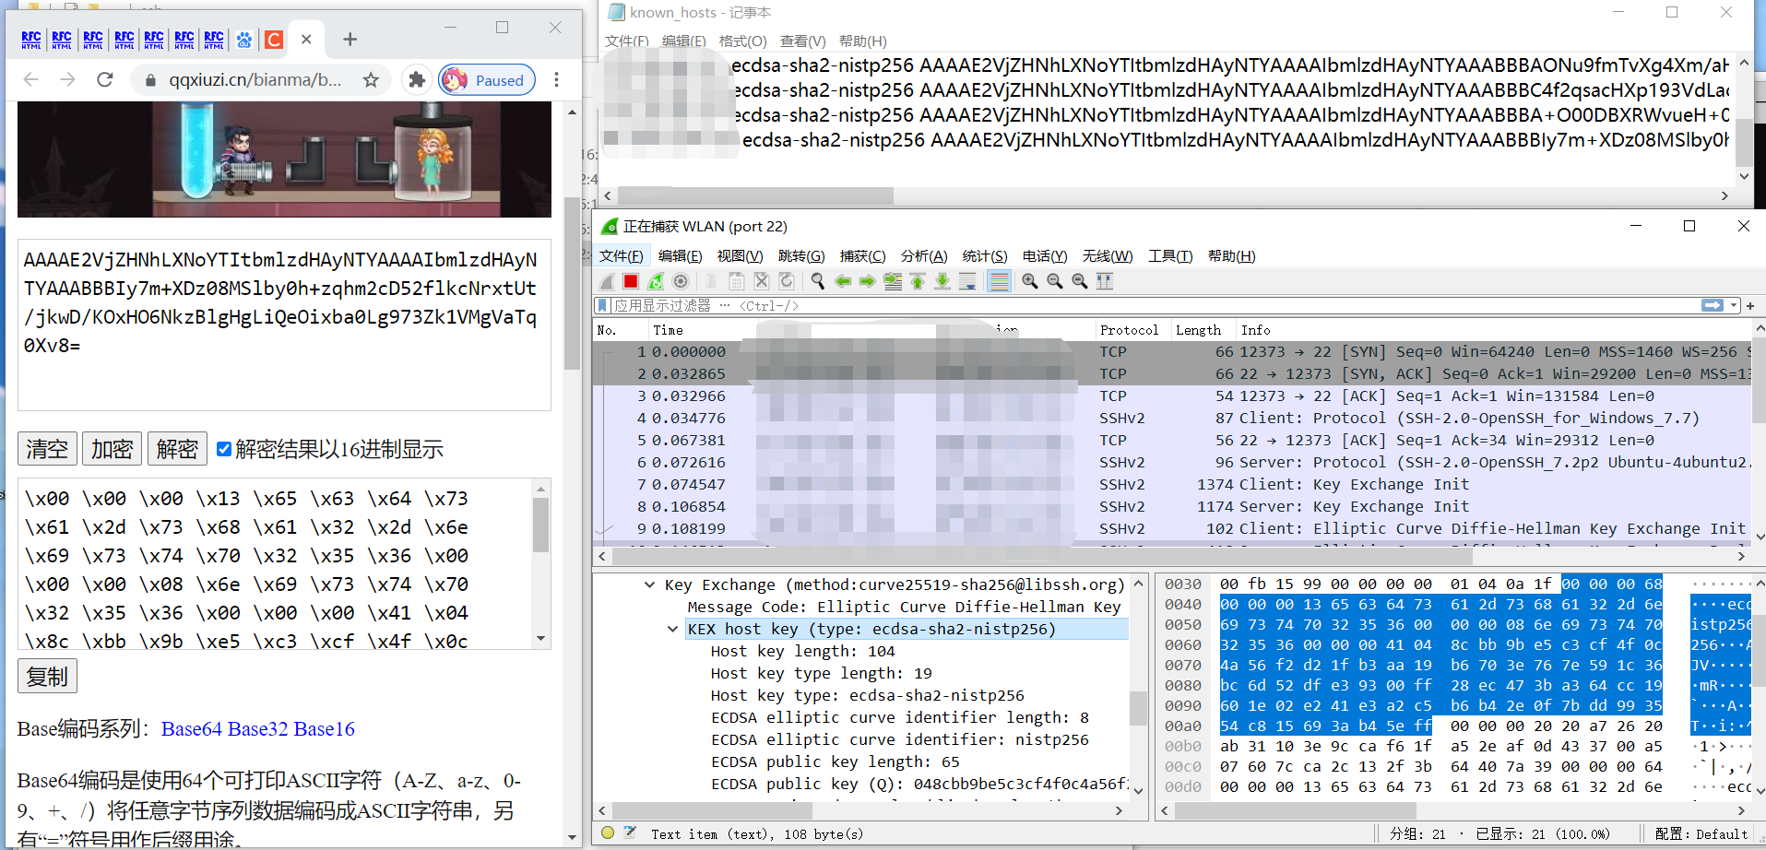Stop the Wireshark capture with red square
This screenshot has height=850, width=1766.
point(631,281)
